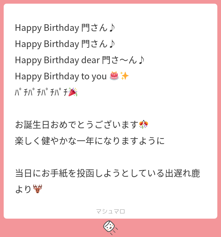Click the birthday cake emoji
The width and height of the screenshot is (221, 237).
pos(114,76)
